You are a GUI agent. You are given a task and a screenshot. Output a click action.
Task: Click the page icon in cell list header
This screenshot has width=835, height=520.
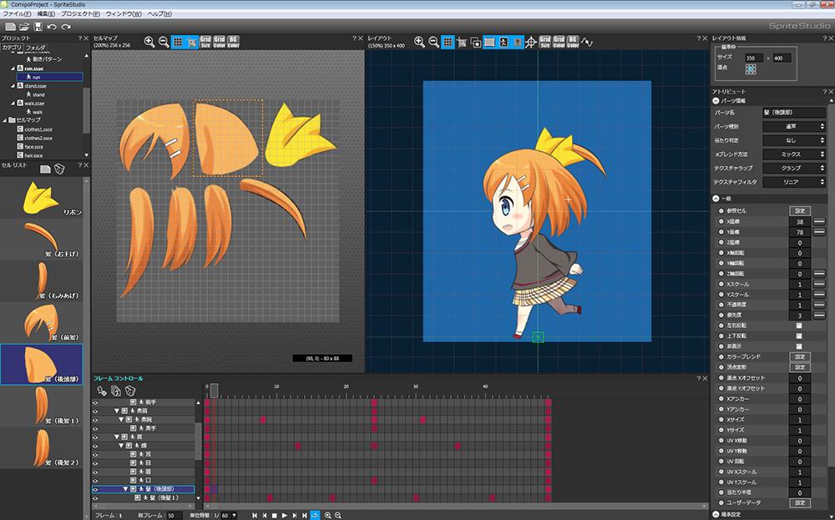45,169
